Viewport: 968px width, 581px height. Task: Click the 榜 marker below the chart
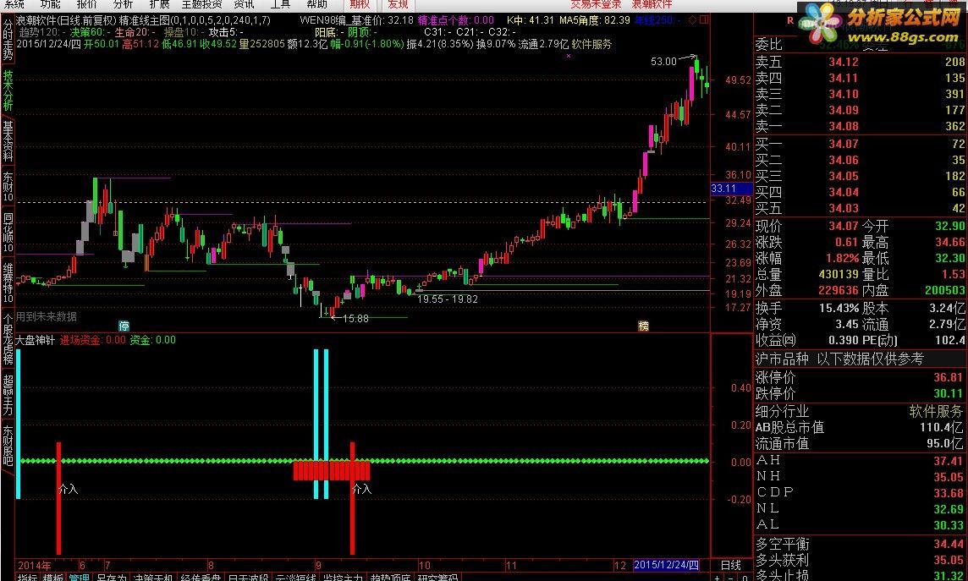(x=643, y=326)
